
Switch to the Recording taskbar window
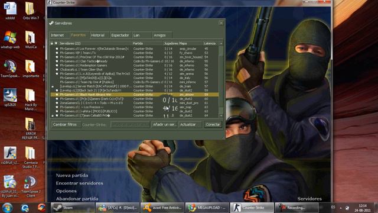click(x=296, y=208)
